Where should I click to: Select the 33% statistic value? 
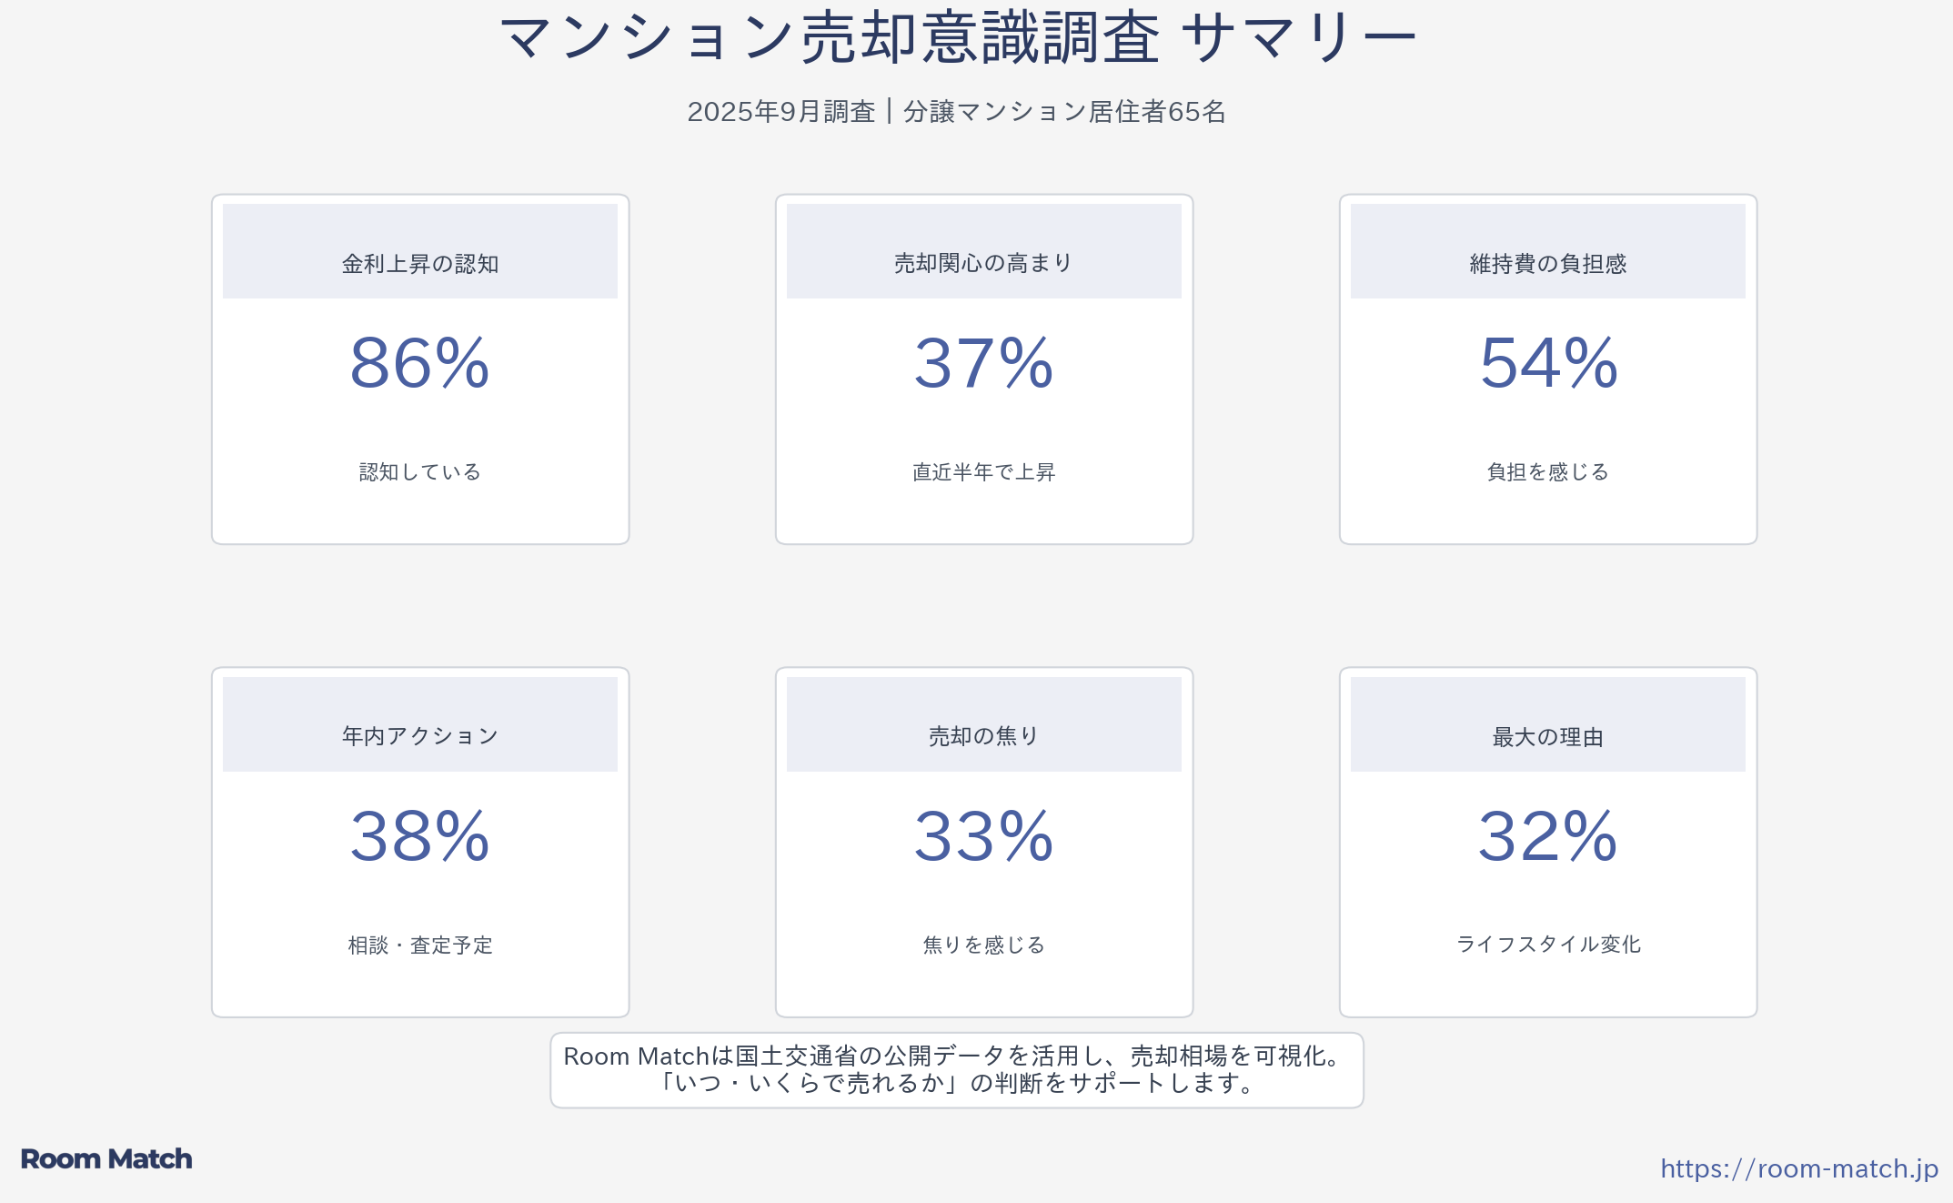click(x=983, y=836)
